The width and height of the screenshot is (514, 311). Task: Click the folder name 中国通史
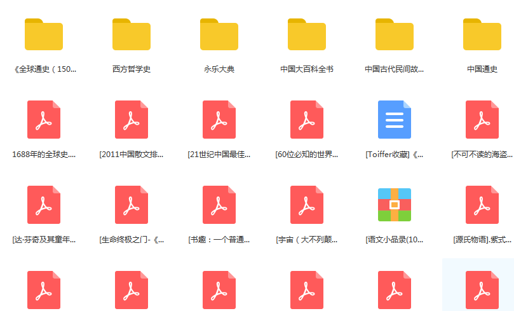tap(482, 69)
